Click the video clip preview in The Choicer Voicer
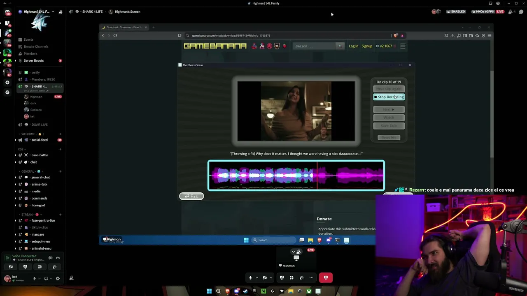This screenshot has width=527, height=296. point(296,111)
